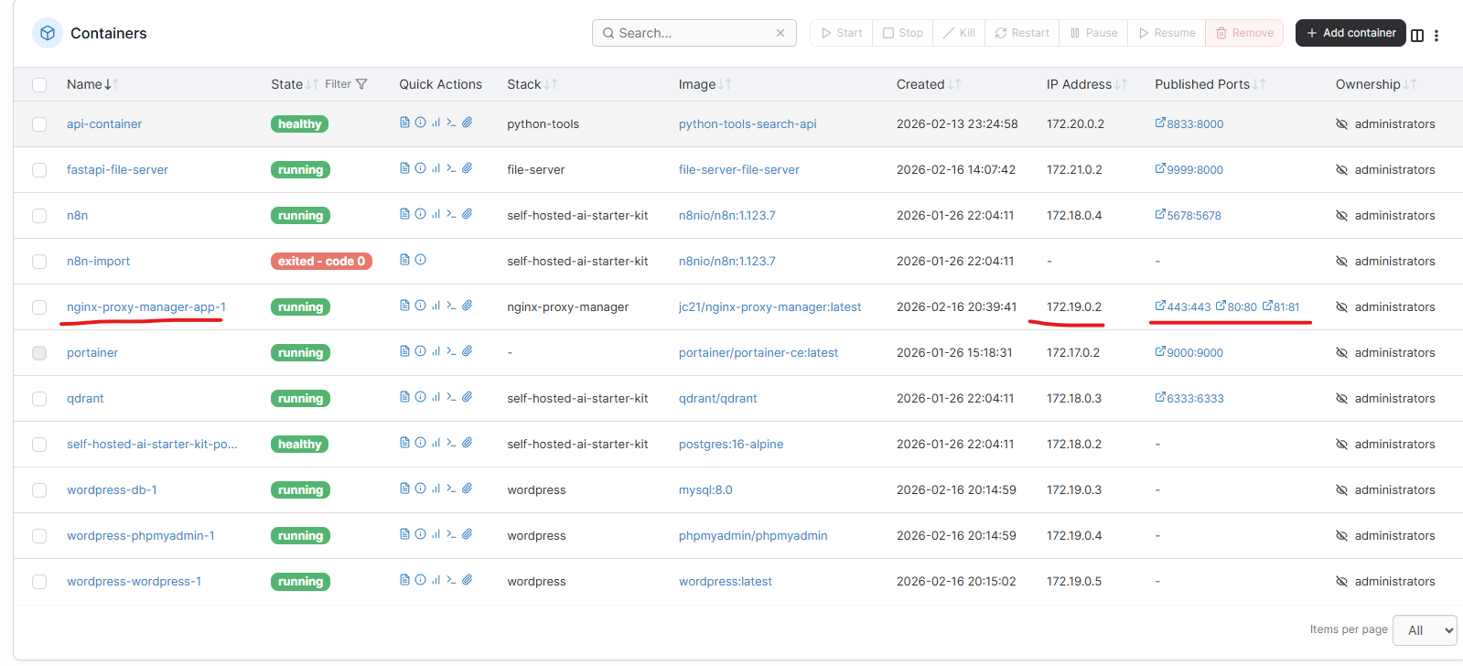
Task: Click the Add container button
Action: pyautogui.click(x=1351, y=33)
